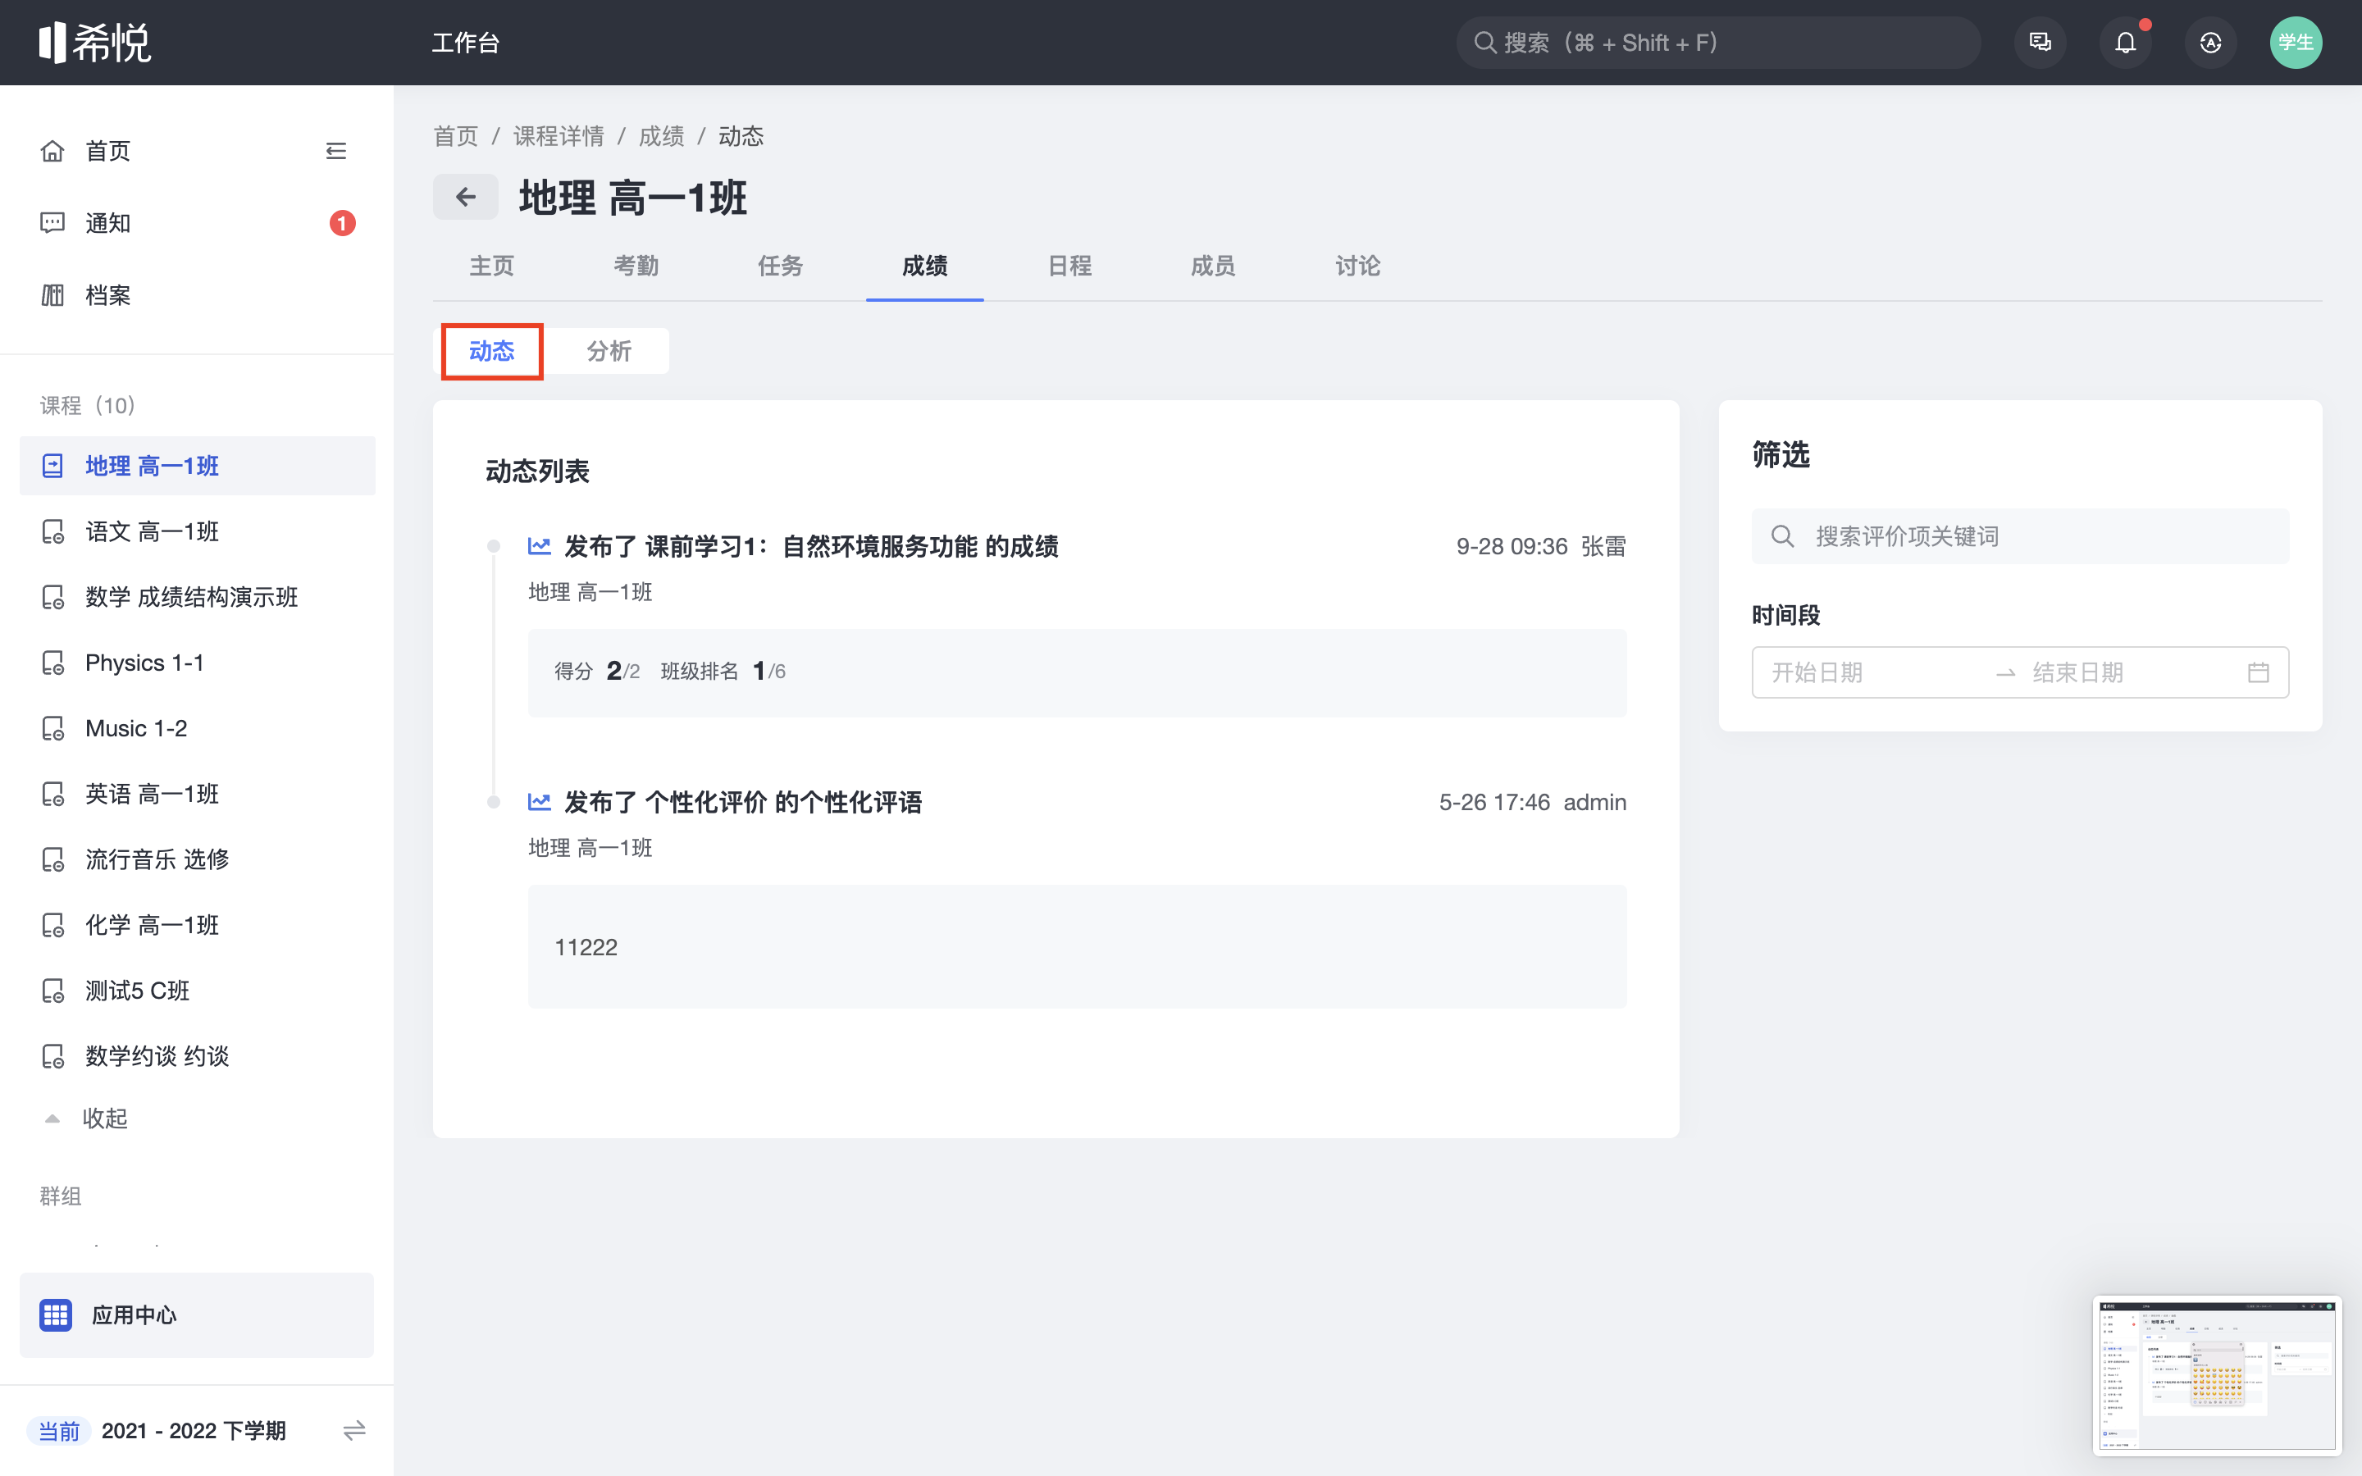This screenshot has height=1476, width=2362.
Task: Open the notification bell
Action: pyautogui.click(x=2125, y=43)
